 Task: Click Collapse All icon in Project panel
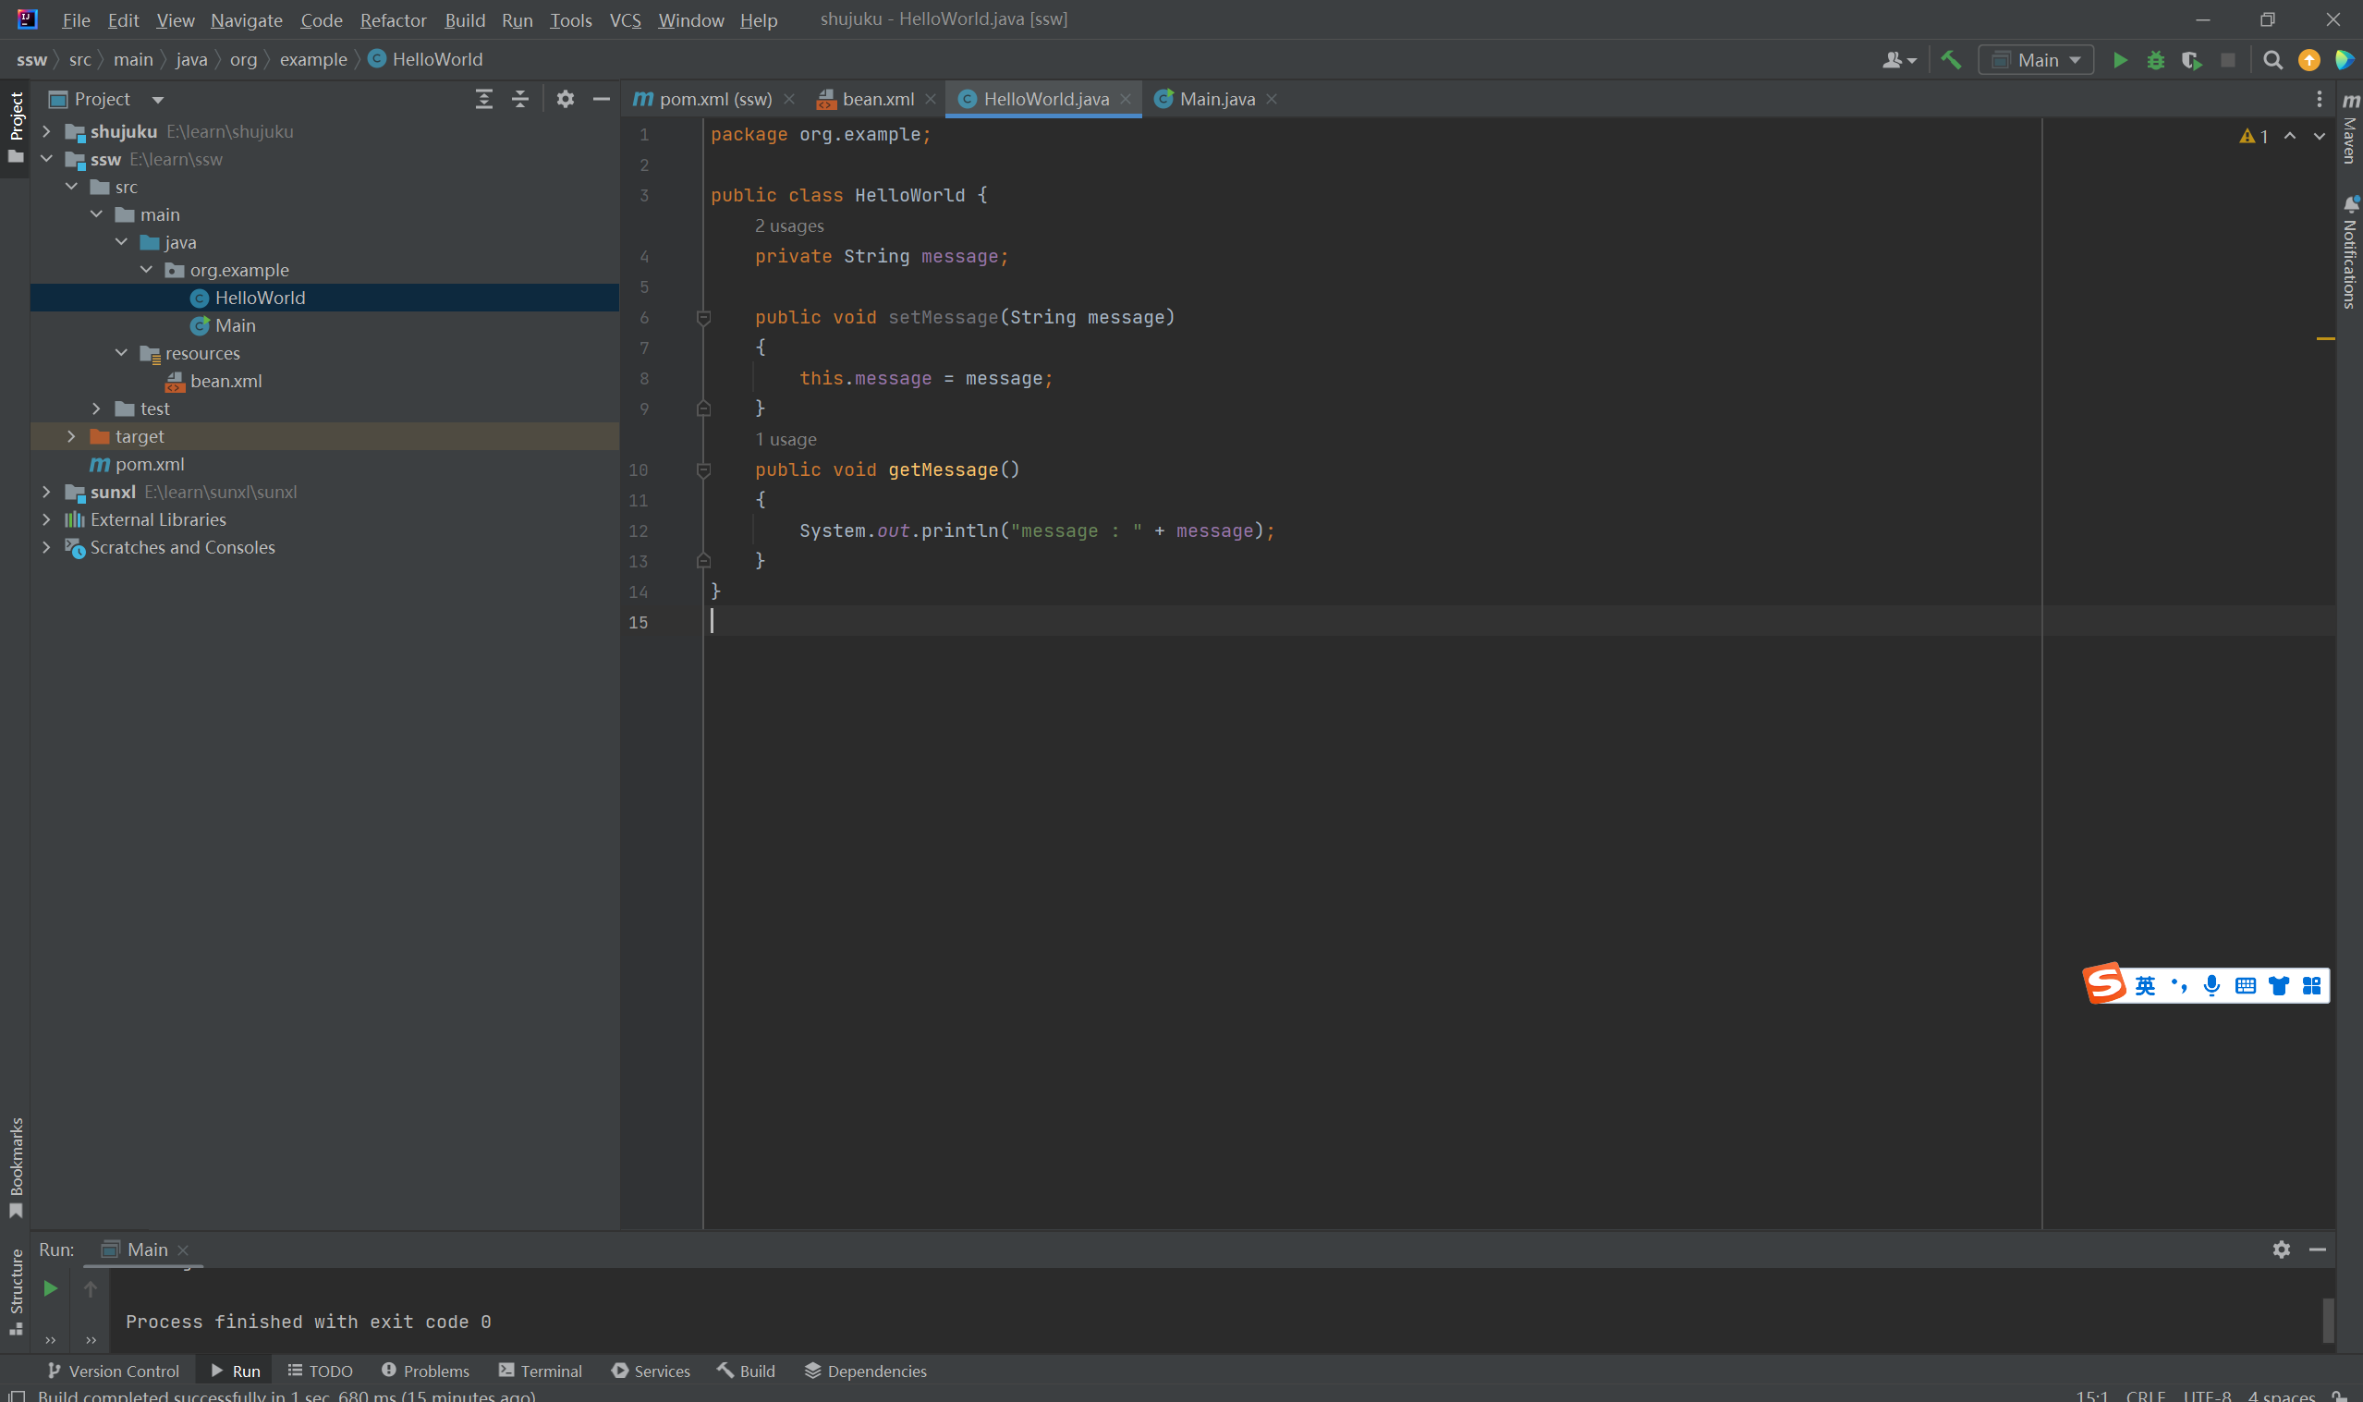pyautogui.click(x=520, y=99)
